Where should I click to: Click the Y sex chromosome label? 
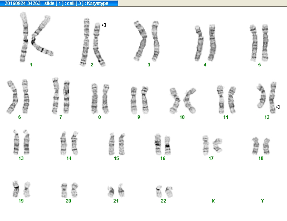pos(262,201)
